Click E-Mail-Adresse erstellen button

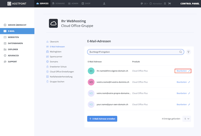(x=102, y=119)
